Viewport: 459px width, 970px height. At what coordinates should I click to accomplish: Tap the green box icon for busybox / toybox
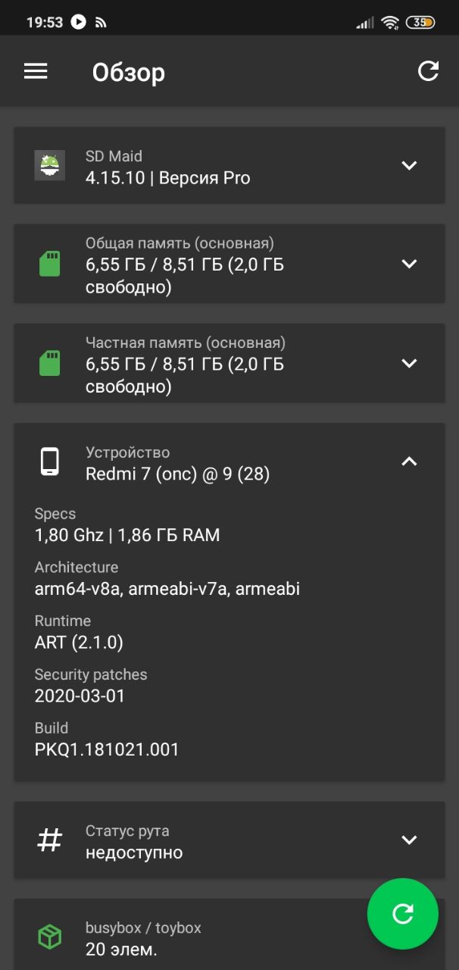pyautogui.click(x=50, y=937)
